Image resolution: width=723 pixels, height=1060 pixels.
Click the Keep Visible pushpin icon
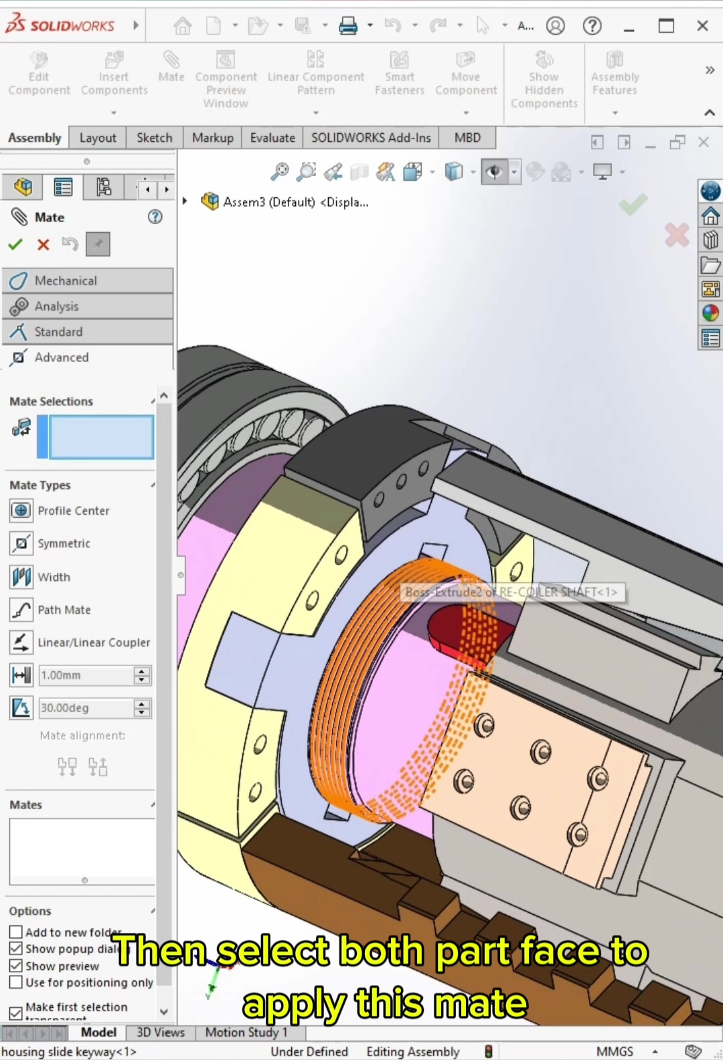(x=98, y=244)
